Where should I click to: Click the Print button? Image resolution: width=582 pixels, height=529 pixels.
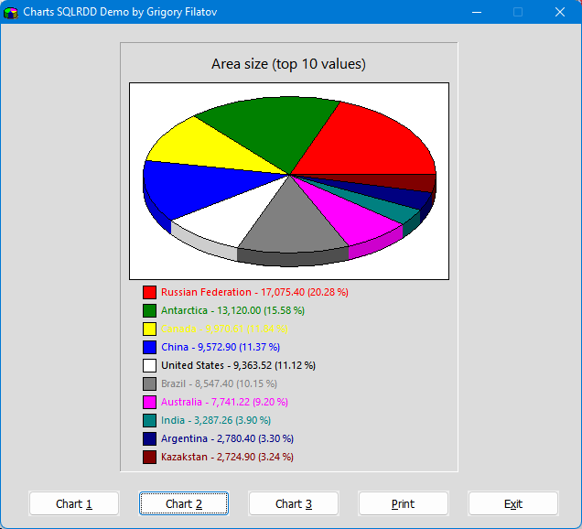pos(403,503)
